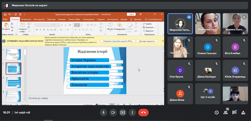Open the three-dot more options menu
The height and width of the screenshot is (121, 251).
pos(132,112)
